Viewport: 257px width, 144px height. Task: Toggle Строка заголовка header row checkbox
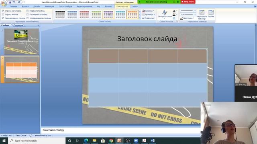click(3, 11)
